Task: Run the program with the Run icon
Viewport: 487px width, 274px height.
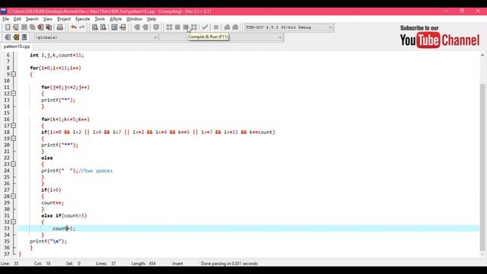Action: pyautogui.click(x=177, y=27)
